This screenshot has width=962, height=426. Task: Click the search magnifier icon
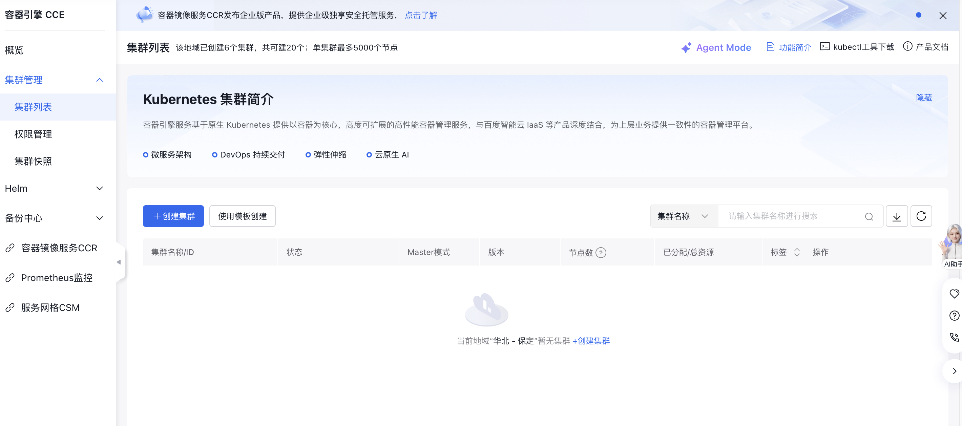pyautogui.click(x=869, y=216)
